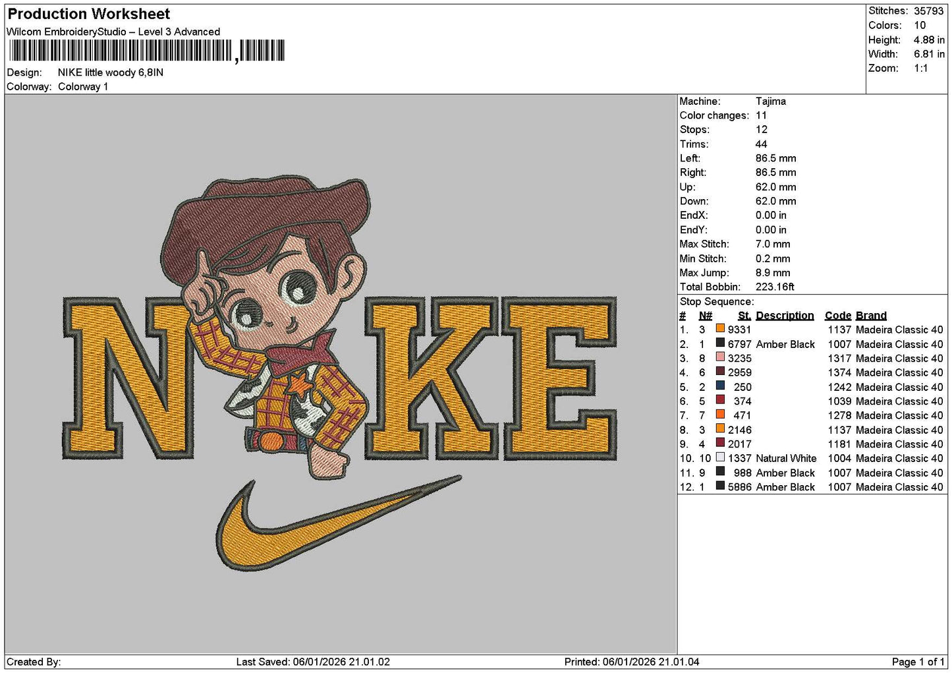Click the dark red swatch for 2017
952x673 pixels.
pyautogui.click(x=720, y=444)
